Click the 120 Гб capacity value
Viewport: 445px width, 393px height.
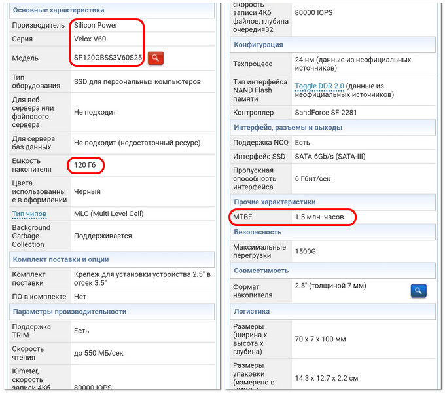pyautogui.click(x=85, y=165)
